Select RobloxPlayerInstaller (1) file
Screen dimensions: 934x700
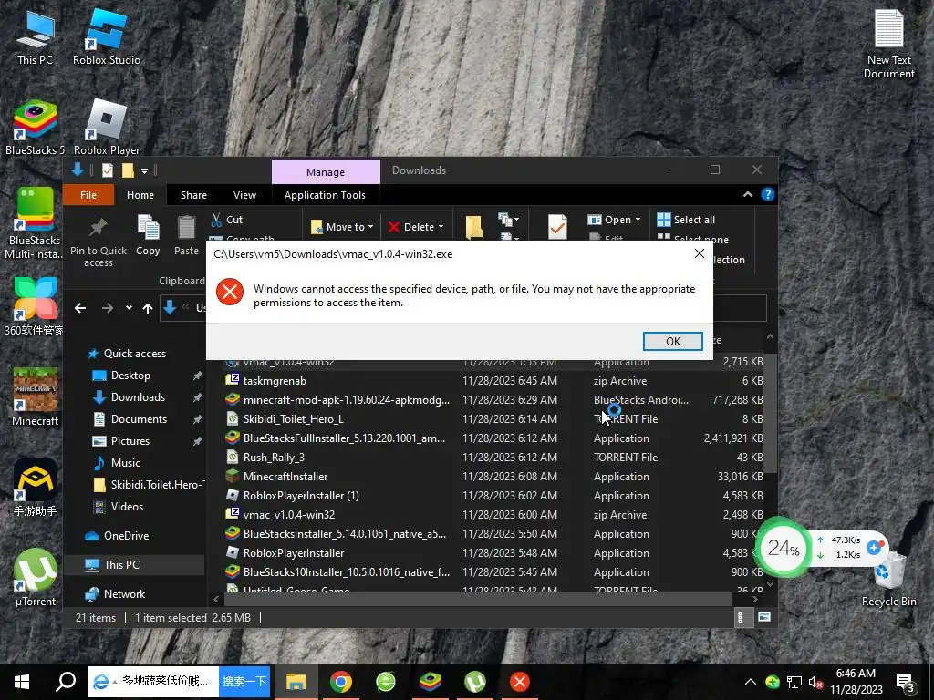pos(493,495)
